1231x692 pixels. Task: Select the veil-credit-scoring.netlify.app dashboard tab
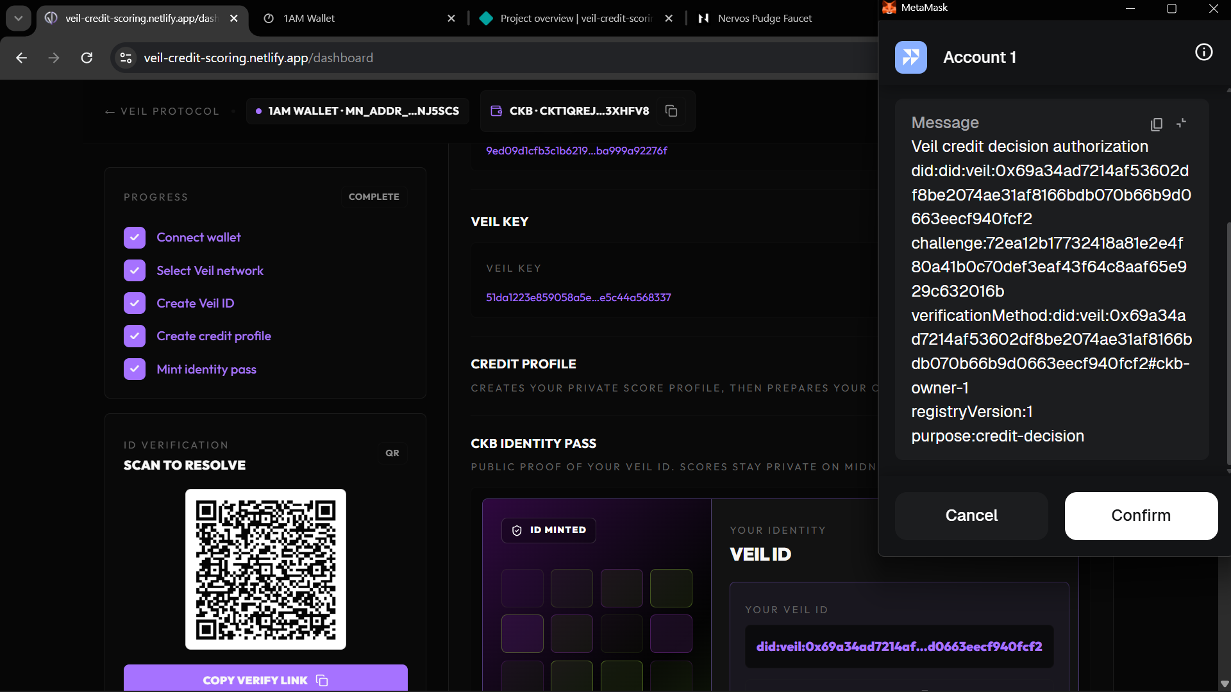click(141, 19)
